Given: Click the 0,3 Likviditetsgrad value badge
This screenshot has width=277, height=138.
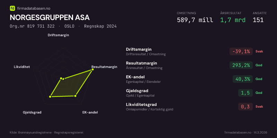Looking at the screenshot, I should (x=245, y=107).
